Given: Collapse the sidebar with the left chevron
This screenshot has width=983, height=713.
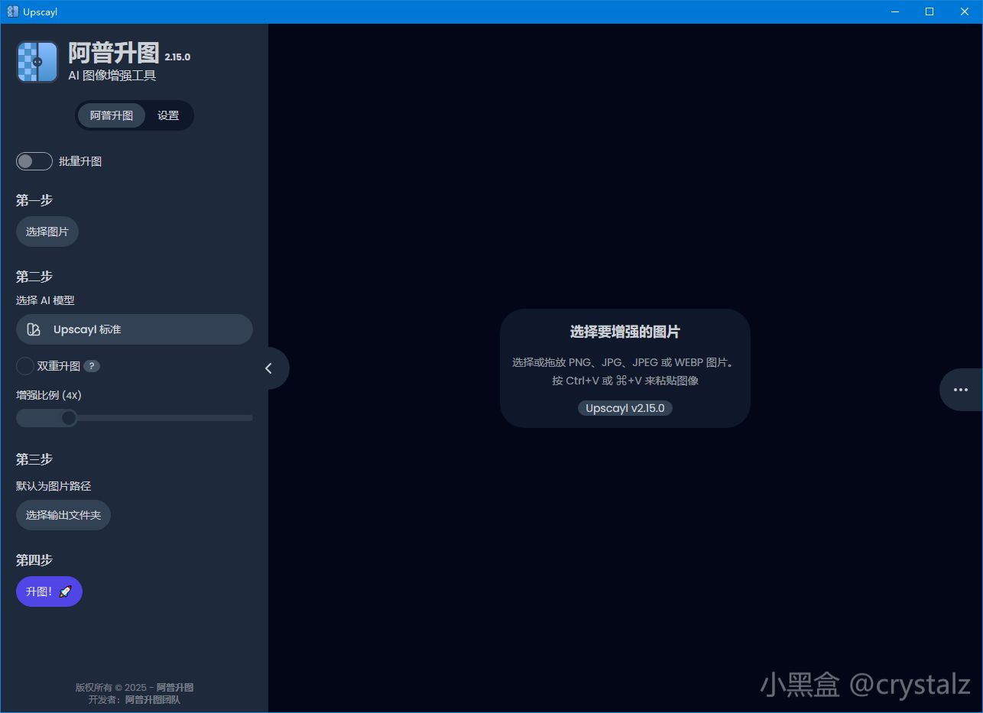Looking at the screenshot, I should (269, 368).
